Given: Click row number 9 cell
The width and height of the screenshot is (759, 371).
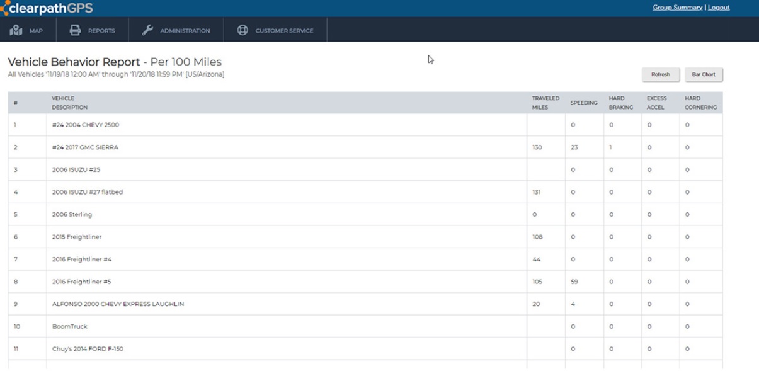Looking at the screenshot, I should point(27,304).
